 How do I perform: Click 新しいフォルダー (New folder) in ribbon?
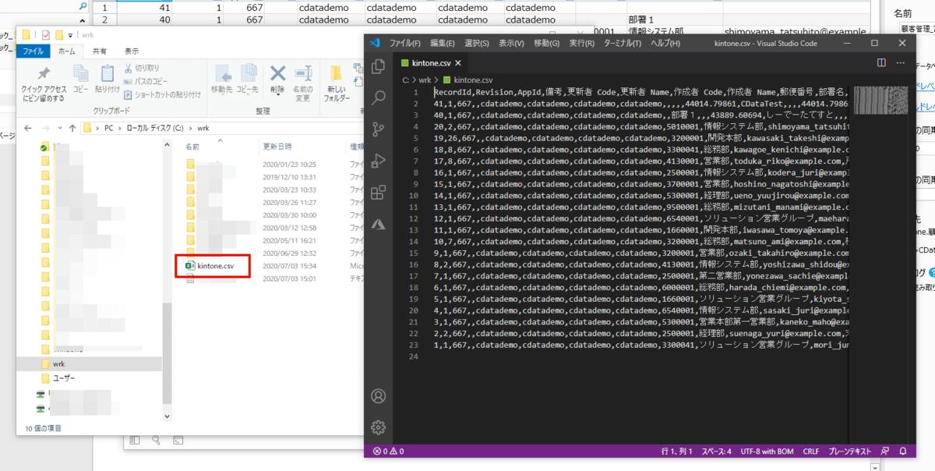pos(337,82)
